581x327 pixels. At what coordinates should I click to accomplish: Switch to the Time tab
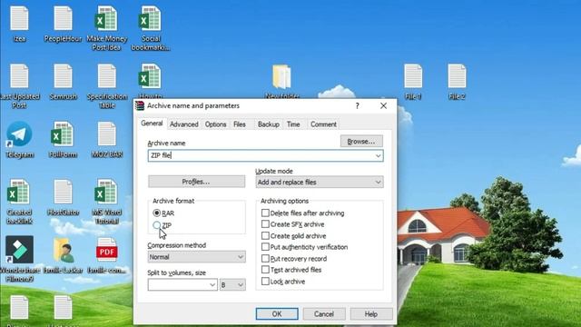[293, 124]
